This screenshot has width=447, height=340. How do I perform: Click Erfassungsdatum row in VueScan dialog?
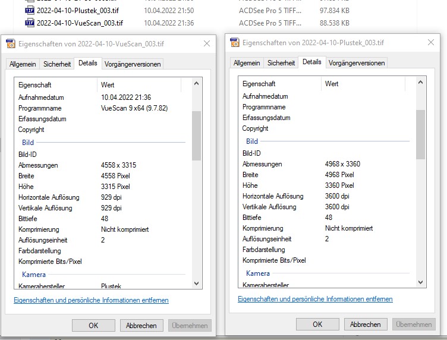click(x=103, y=119)
